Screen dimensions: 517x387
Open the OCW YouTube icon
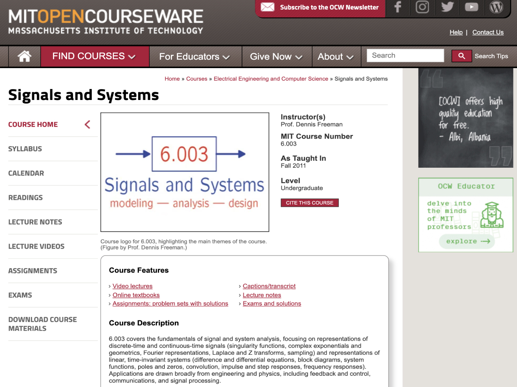coord(471,7)
